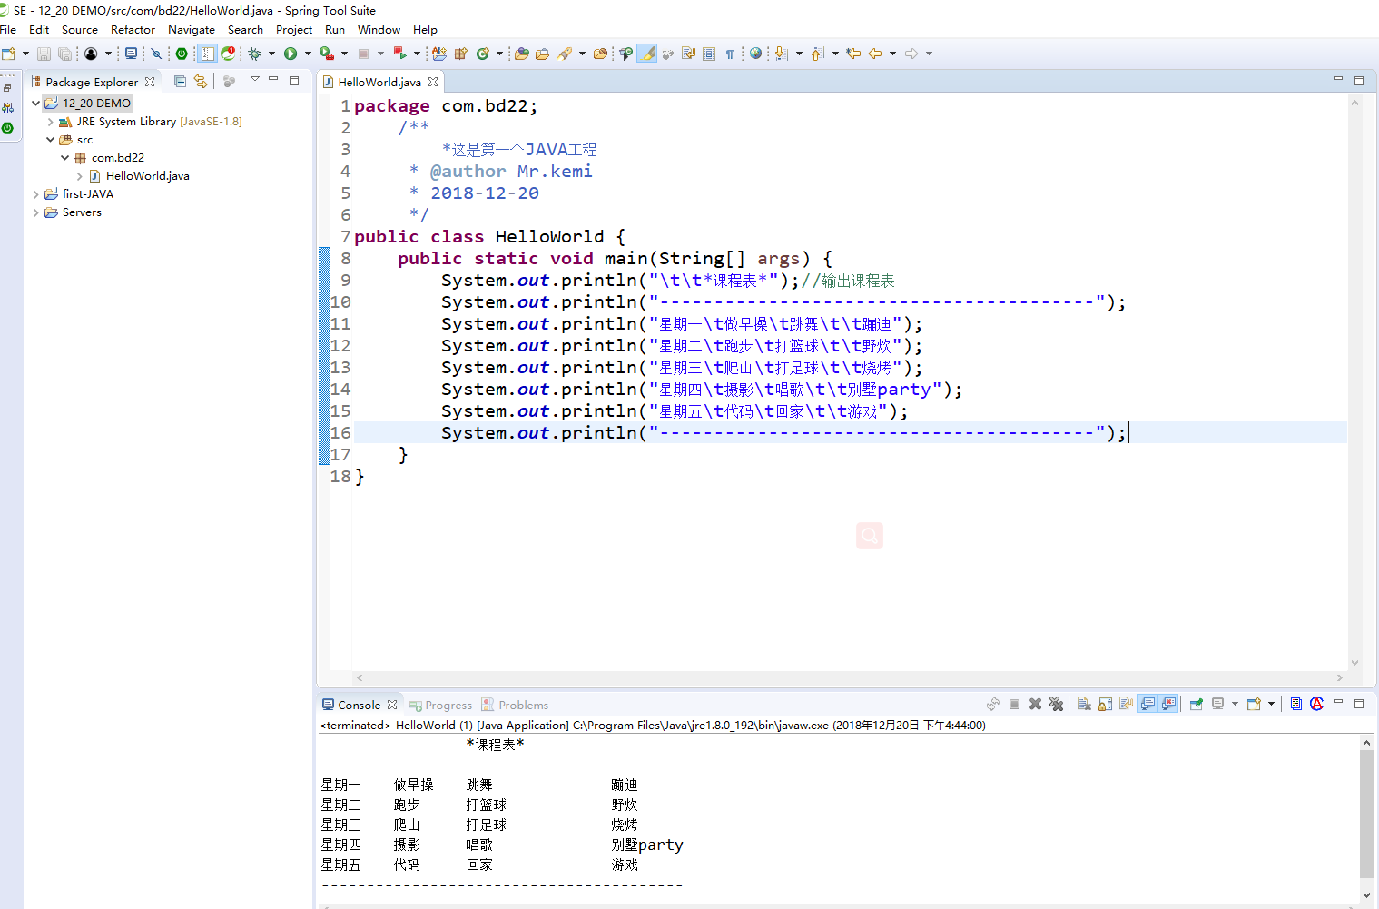Click the red A icon in Console toolbar
The image size is (1379, 909).
1317,704
